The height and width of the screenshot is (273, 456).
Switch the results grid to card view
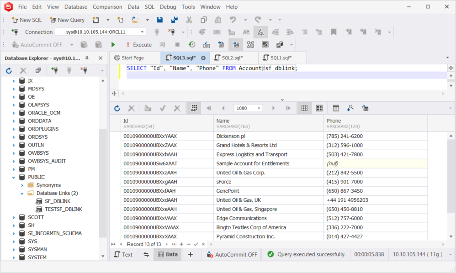(319, 108)
